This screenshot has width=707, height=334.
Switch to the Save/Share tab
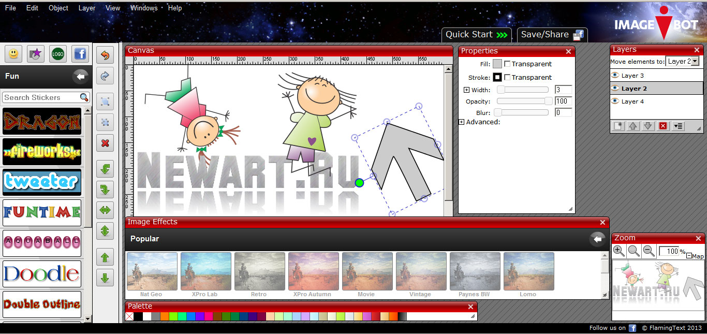pos(552,35)
